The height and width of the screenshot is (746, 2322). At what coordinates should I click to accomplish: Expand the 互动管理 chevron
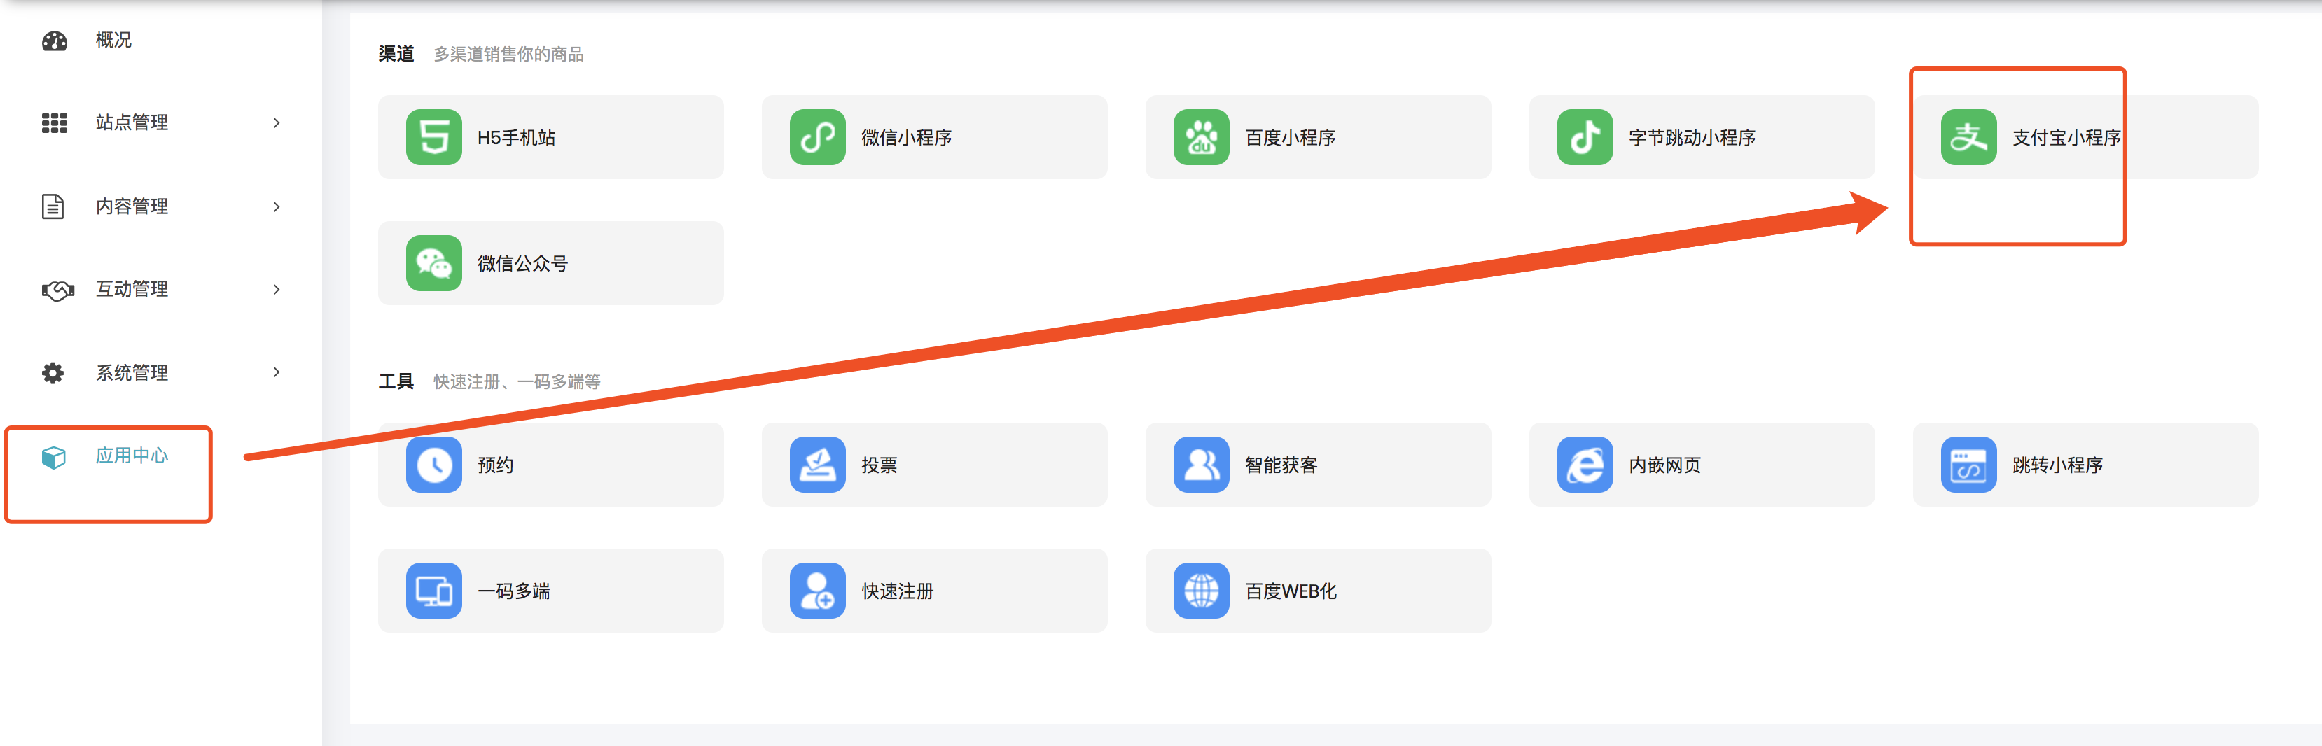pos(277,289)
